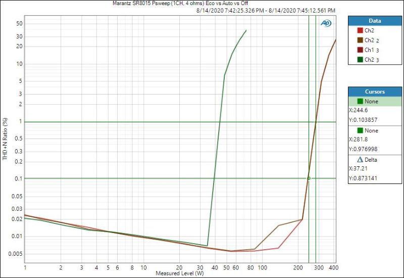Click the THD+N Ratio (%) axis label
Screen dimensions: 404x278
pos(5,139)
